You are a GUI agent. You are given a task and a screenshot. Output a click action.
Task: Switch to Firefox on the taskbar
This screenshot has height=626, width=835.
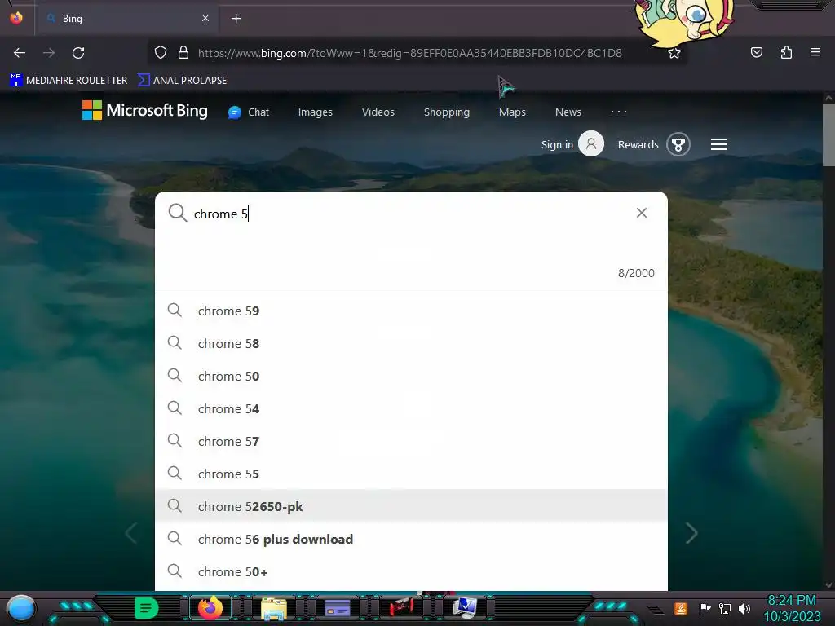(210, 608)
